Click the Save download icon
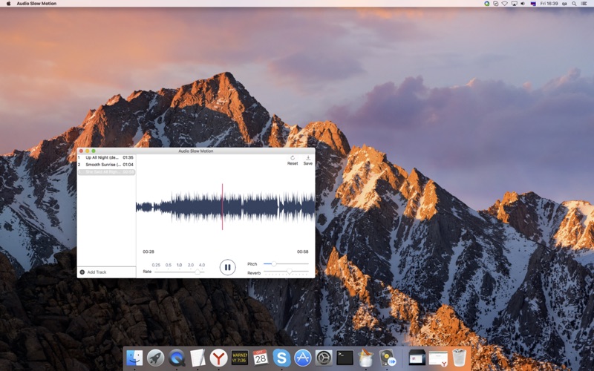 (308, 158)
